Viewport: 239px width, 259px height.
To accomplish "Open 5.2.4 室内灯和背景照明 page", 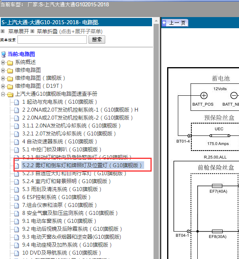I will click(x=67, y=182).
